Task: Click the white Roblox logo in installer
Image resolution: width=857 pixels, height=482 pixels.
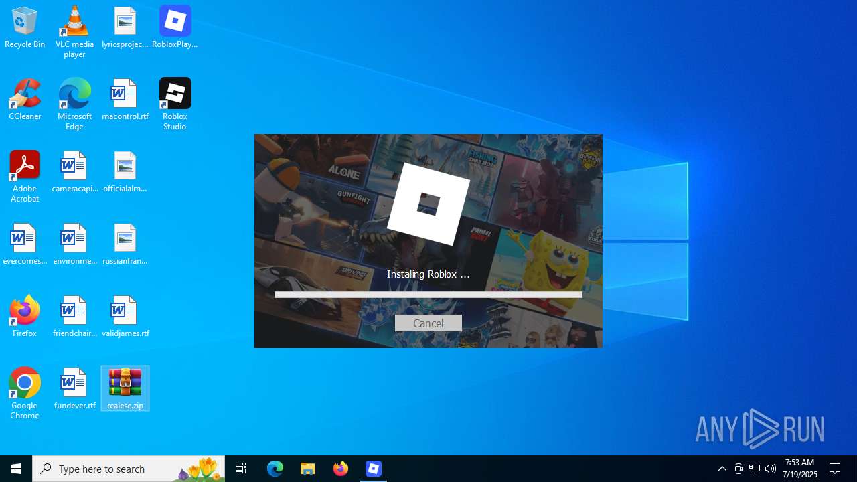Action: (x=428, y=203)
